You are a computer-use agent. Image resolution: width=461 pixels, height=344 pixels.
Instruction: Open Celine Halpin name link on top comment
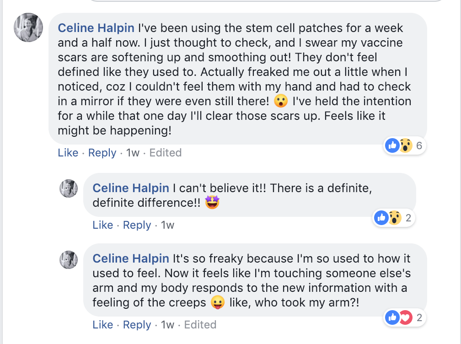point(96,28)
